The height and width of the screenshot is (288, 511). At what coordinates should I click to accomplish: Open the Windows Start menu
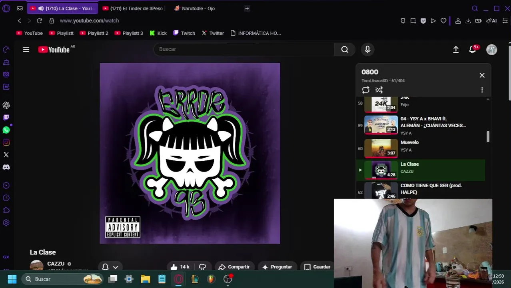click(12, 279)
